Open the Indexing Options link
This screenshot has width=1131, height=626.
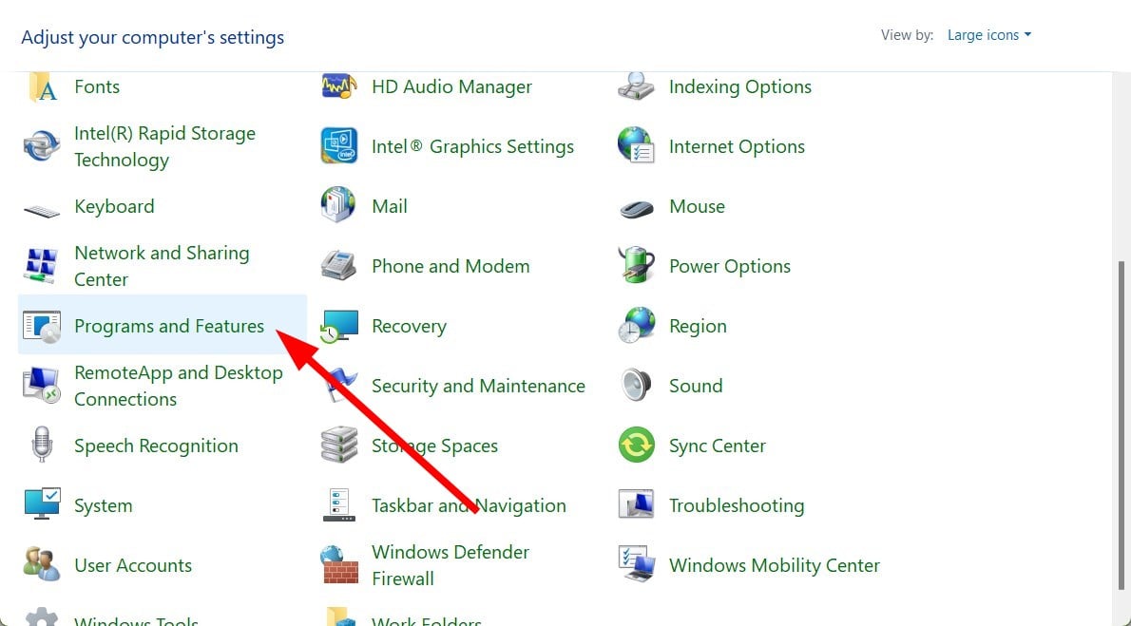[x=739, y=87]
